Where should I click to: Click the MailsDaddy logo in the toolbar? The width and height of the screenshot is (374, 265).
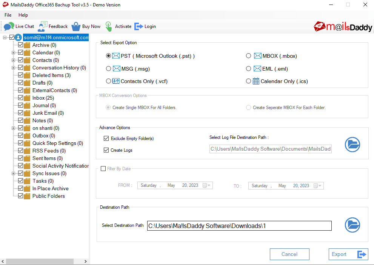[x=343, y=27]
